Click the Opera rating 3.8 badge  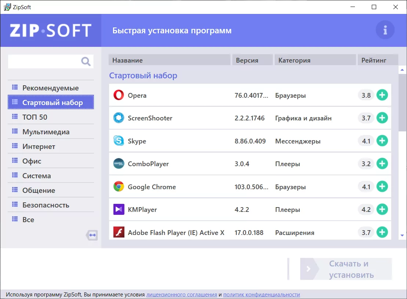pos(366,95)
